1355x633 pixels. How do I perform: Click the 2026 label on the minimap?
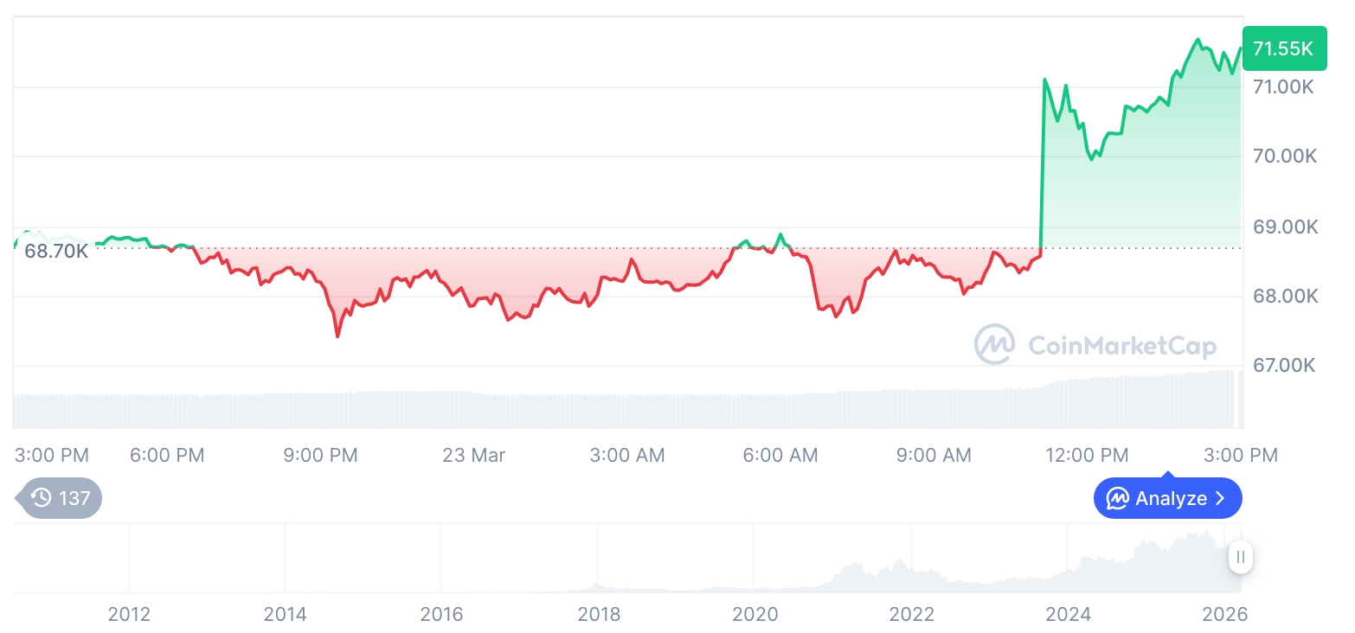[1226, 614]
